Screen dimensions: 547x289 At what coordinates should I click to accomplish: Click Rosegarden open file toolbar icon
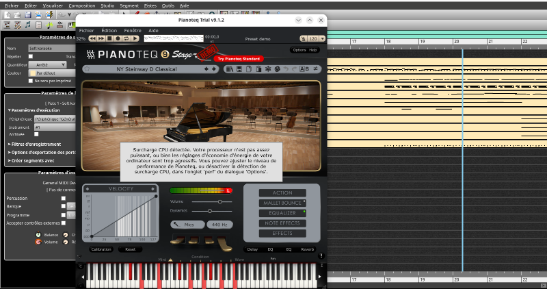click(18, 14)
